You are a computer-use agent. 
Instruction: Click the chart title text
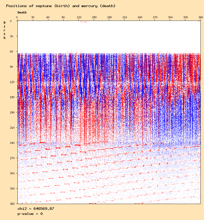pyautogui.click(x=61, y=6)
